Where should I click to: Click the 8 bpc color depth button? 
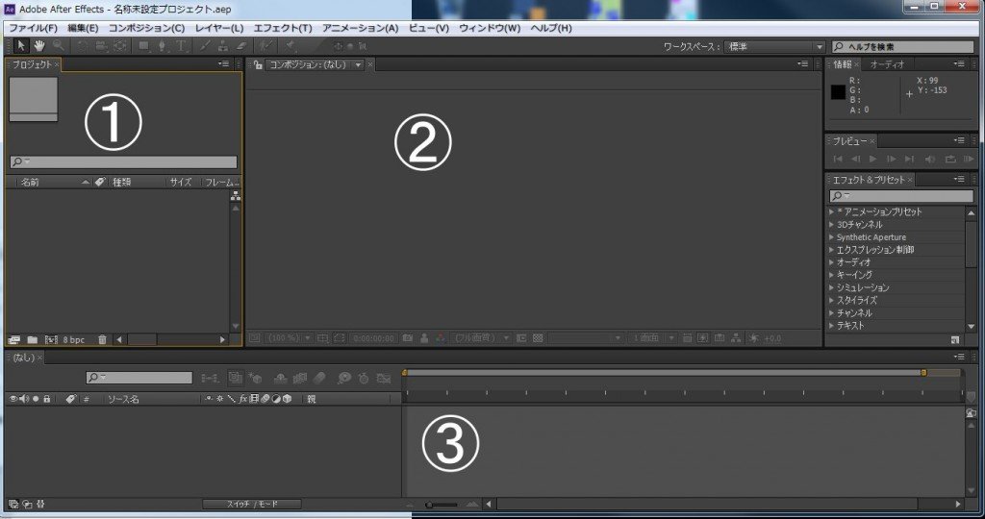coord(73,339)
